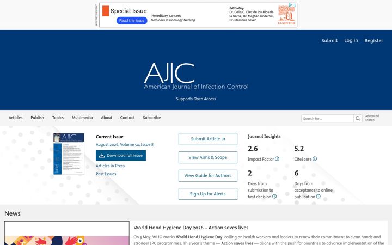392x245 pixels.
Task: Click Register in the header
Action: [x=373, y=40]
